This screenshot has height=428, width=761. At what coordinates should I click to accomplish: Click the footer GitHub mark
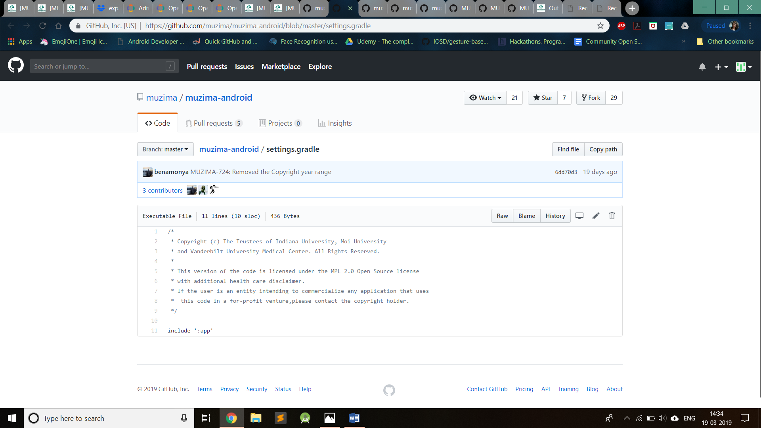(x=389, y=390)
